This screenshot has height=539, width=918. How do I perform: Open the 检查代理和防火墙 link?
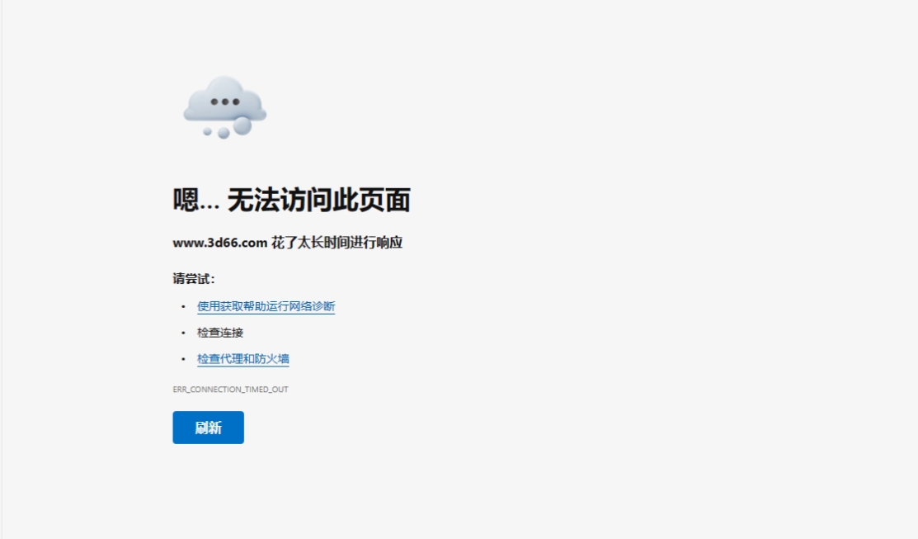coord(243,359)
